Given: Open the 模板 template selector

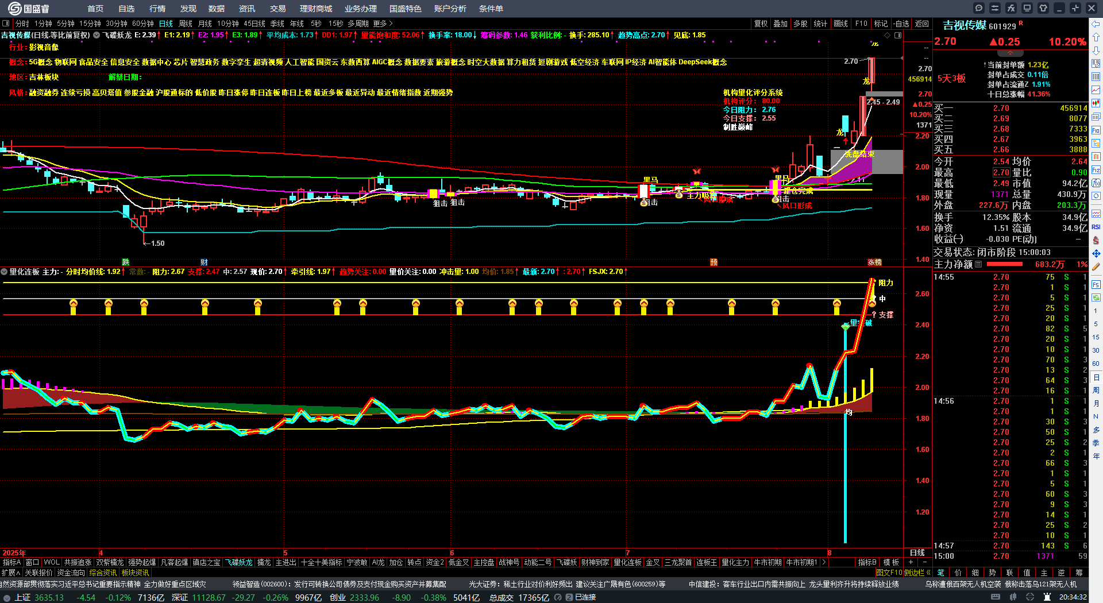Looking at the screenshot, I should pos(891,562).
